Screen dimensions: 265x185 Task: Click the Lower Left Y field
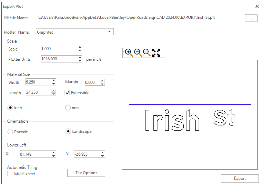[87, 154]
